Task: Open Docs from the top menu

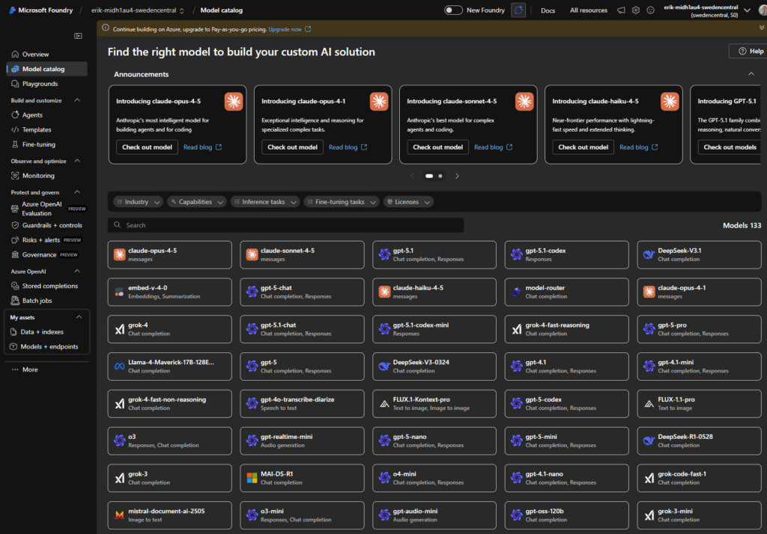Action: 548,10
